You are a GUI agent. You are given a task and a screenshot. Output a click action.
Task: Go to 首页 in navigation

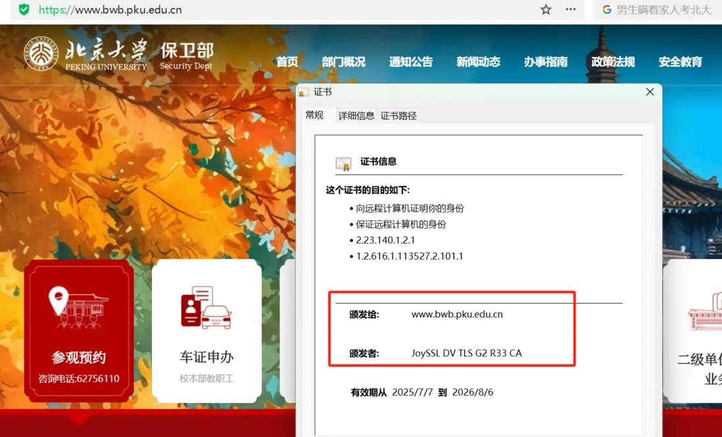pos(287,62)
